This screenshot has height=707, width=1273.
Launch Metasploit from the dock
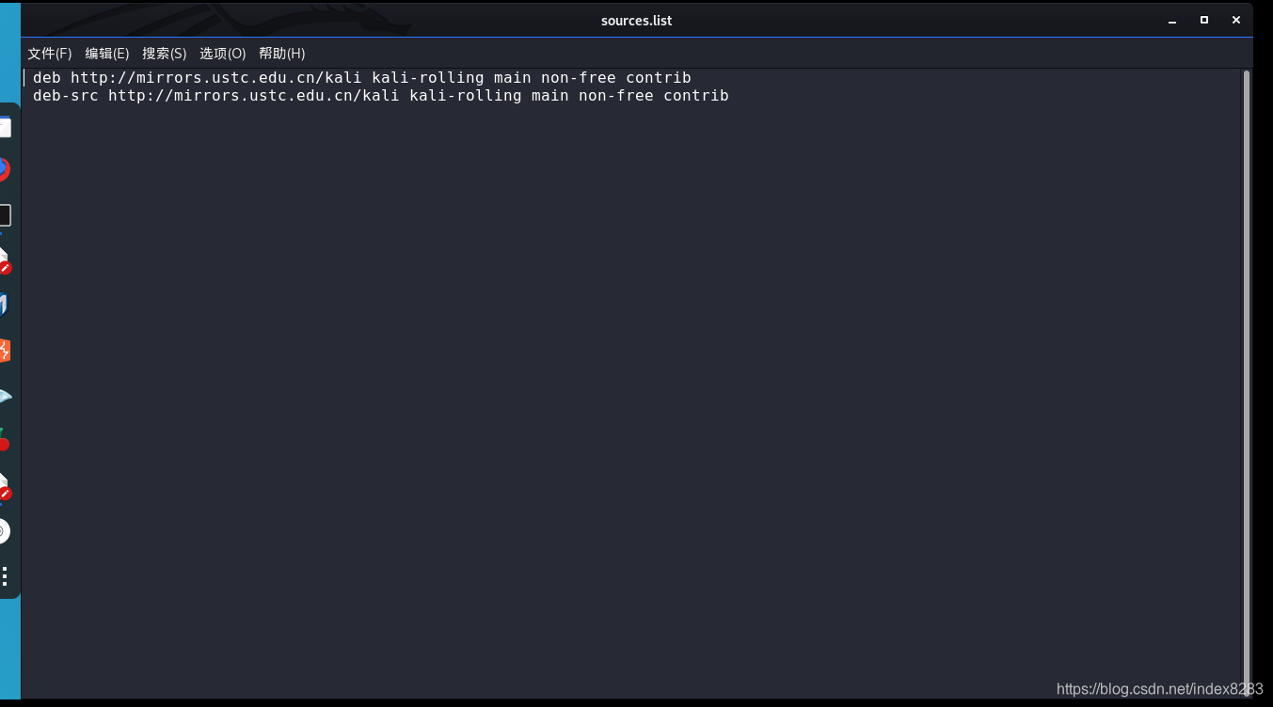3,306
